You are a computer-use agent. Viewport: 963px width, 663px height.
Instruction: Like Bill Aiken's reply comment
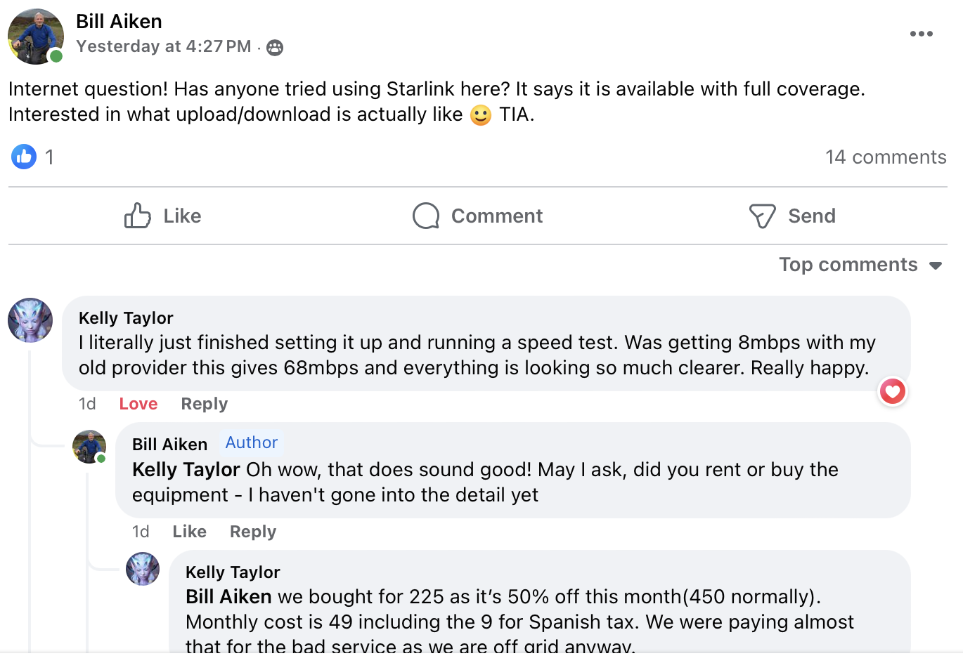coord(190,532)
